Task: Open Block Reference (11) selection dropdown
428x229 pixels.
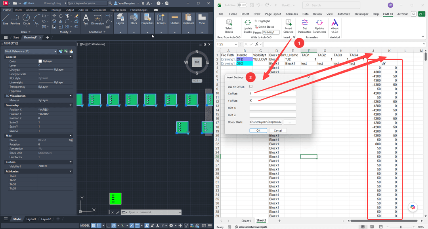Action: (x=31, y=51)
